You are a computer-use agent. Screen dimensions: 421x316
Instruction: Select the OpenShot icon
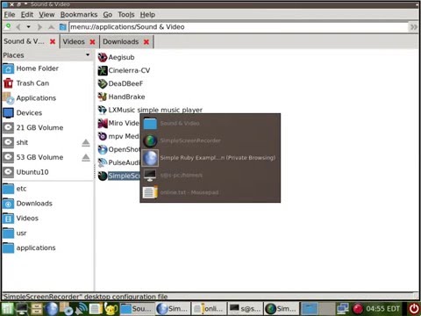[x=103, y=149]
